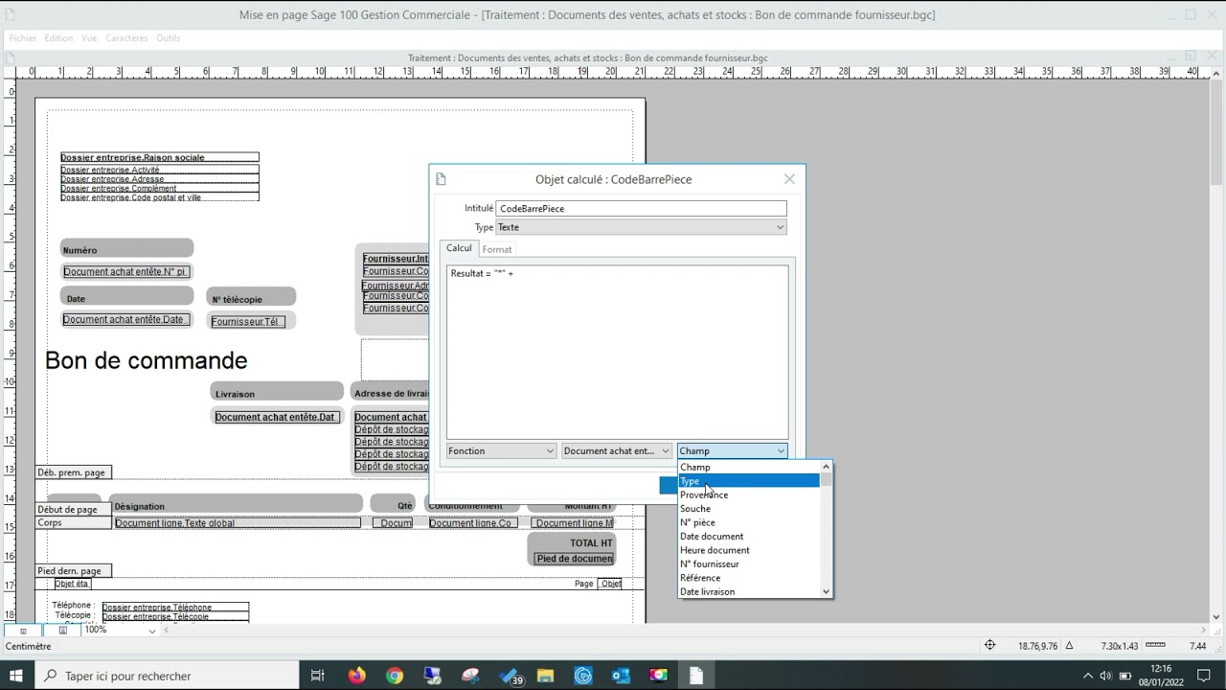The width and height of the screenshot is (1226, 690).
Task: Select Provenance in the field list
Action: [x=749, y=494]
